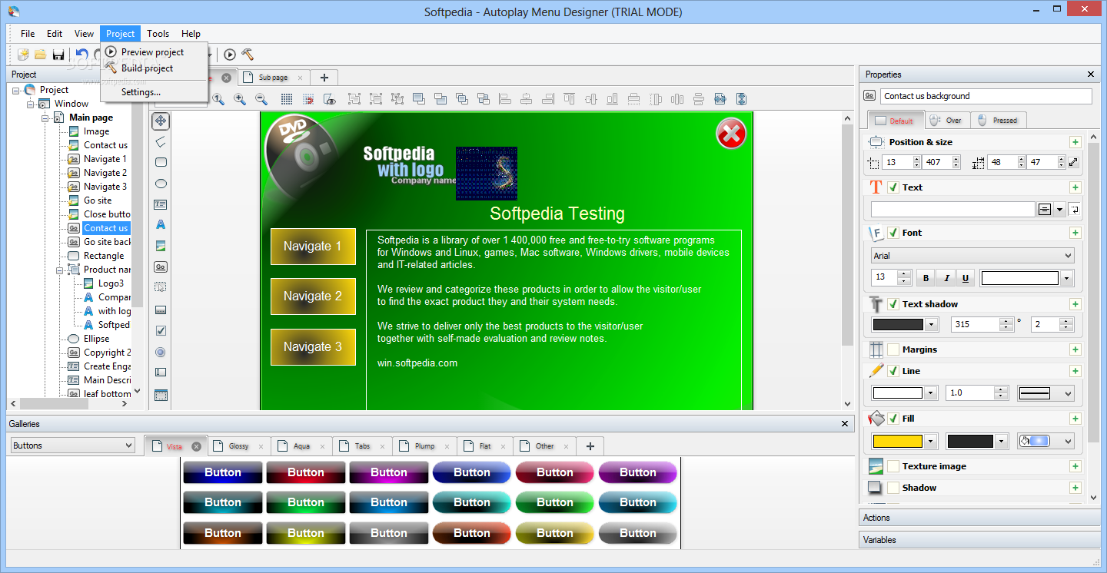Select the Rounded rectangle tool
Viewport: 1107px width, 573px height.
point(161,163)
